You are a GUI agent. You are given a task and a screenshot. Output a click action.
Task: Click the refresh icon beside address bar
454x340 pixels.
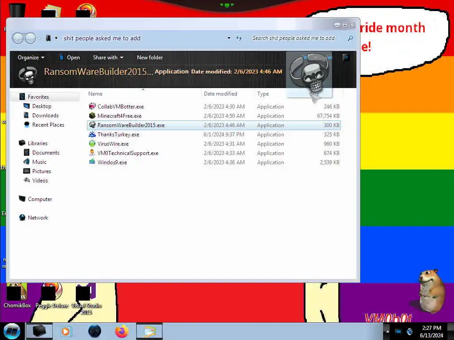click(239, 38)
